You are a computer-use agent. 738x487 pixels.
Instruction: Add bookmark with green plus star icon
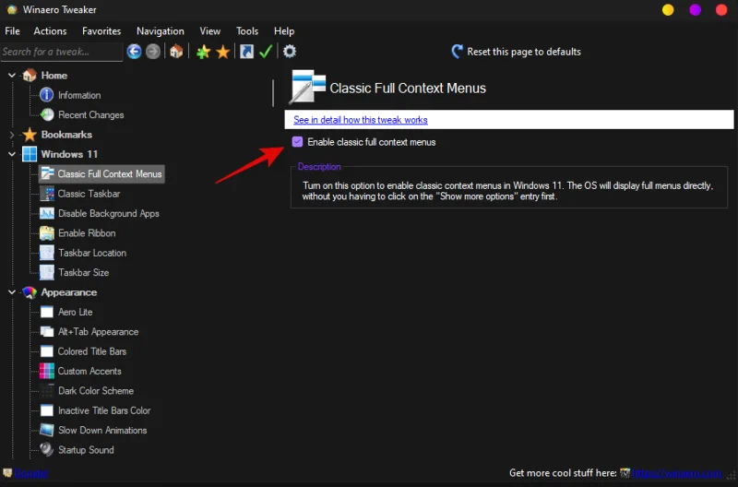203,52
